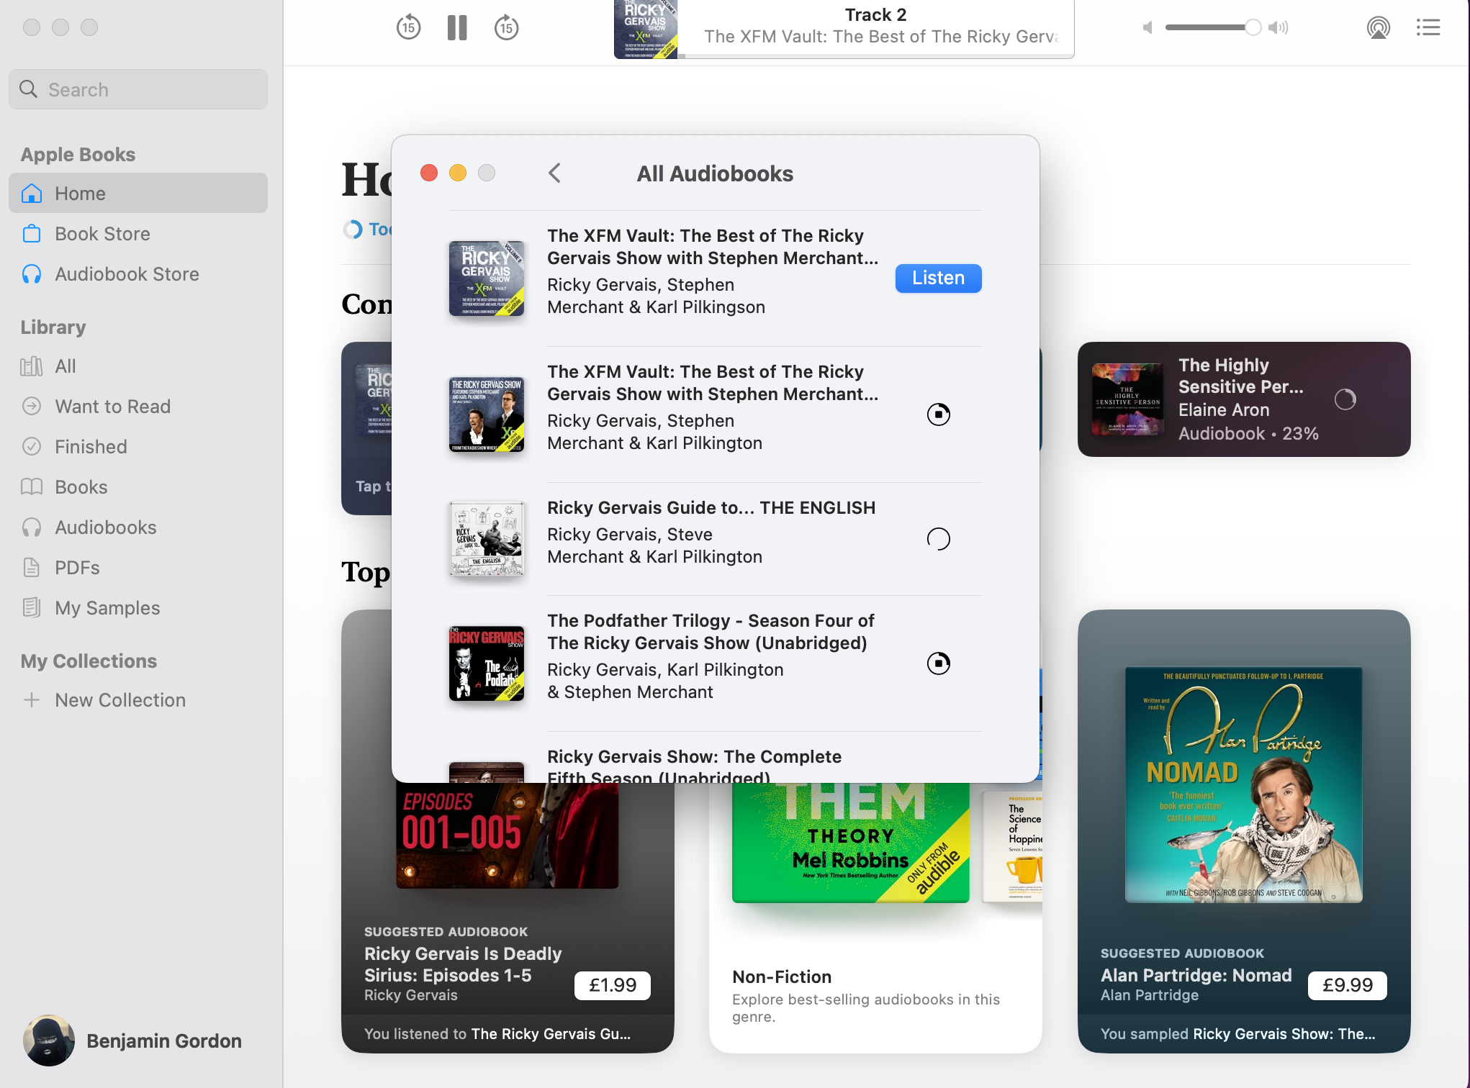1470x1088 pixels.
Task: Stop download of second XFM Vault audiobook
Action: tap(938, 414)
